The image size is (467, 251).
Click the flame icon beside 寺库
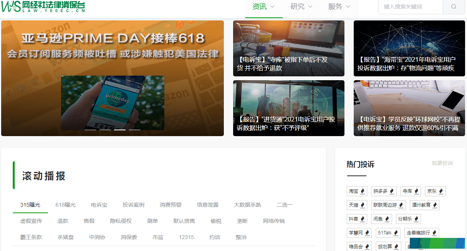416,191
